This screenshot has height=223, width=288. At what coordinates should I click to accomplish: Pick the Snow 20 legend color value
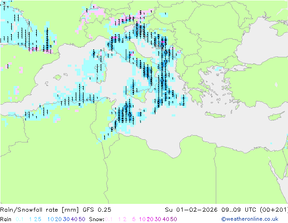[150, 219]
